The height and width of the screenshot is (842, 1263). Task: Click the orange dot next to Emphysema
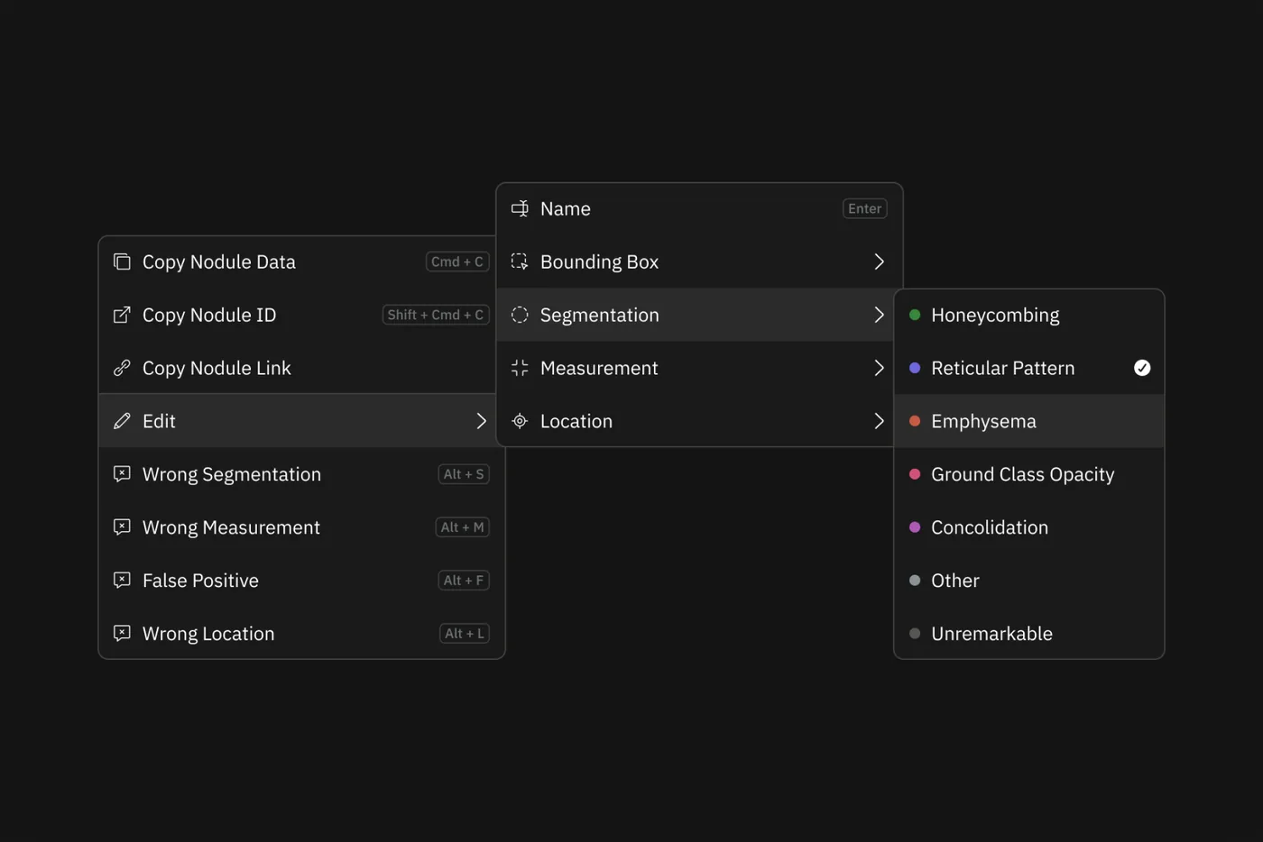coord(915,421)
